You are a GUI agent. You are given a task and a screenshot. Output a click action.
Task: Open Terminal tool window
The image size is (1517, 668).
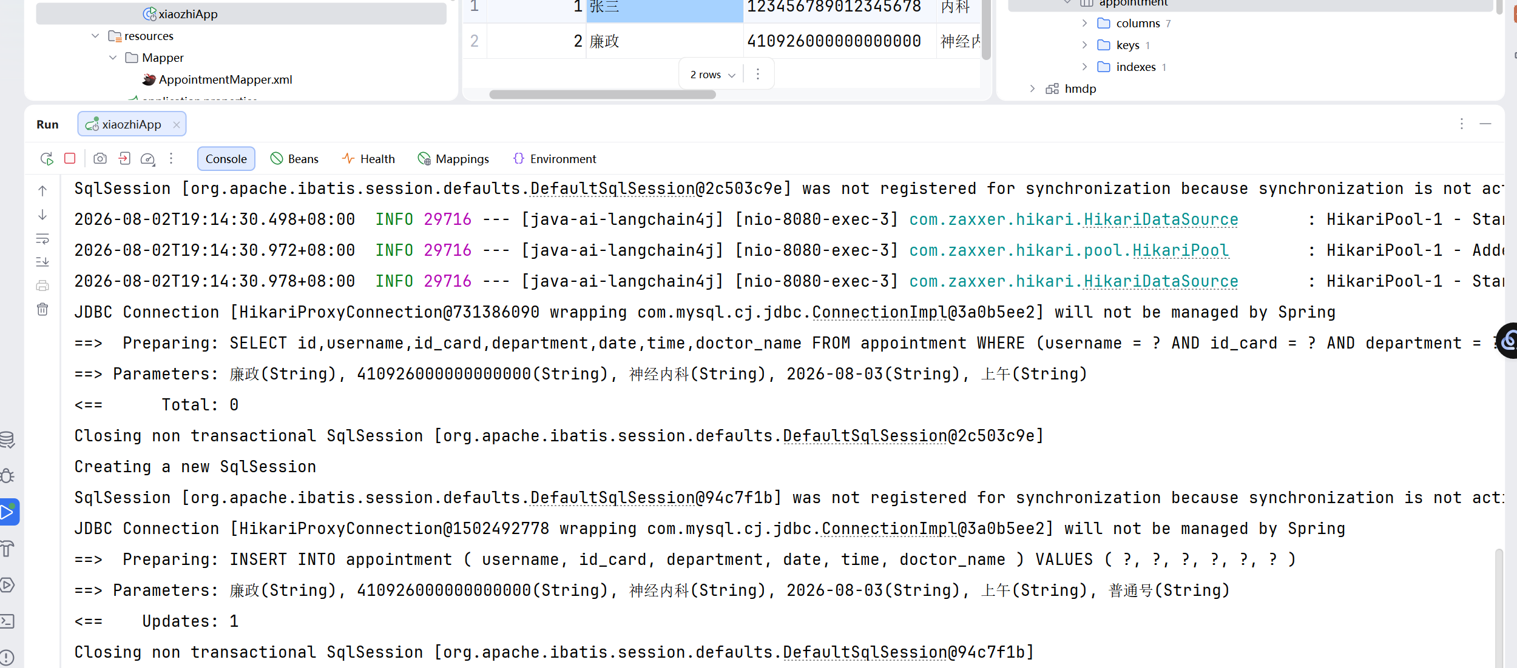7,621
